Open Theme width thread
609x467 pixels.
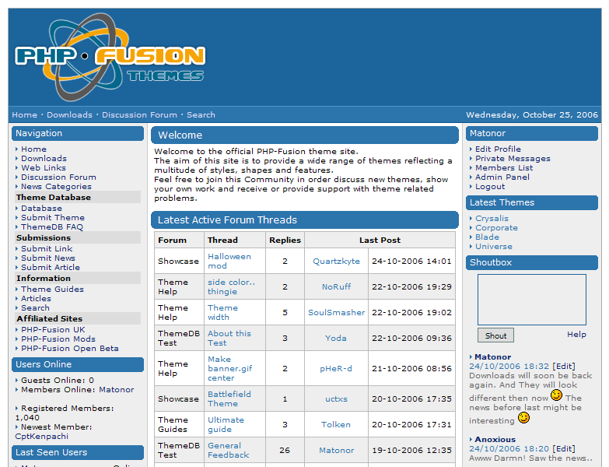point(222,312)
